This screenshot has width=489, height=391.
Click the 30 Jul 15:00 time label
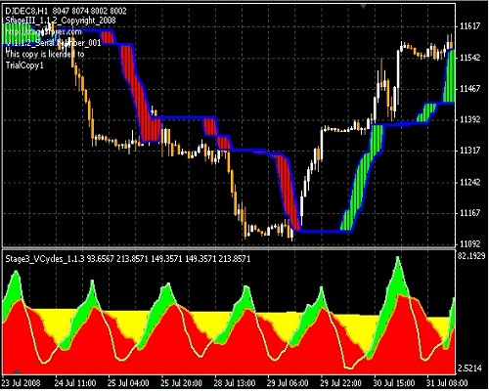394,382
